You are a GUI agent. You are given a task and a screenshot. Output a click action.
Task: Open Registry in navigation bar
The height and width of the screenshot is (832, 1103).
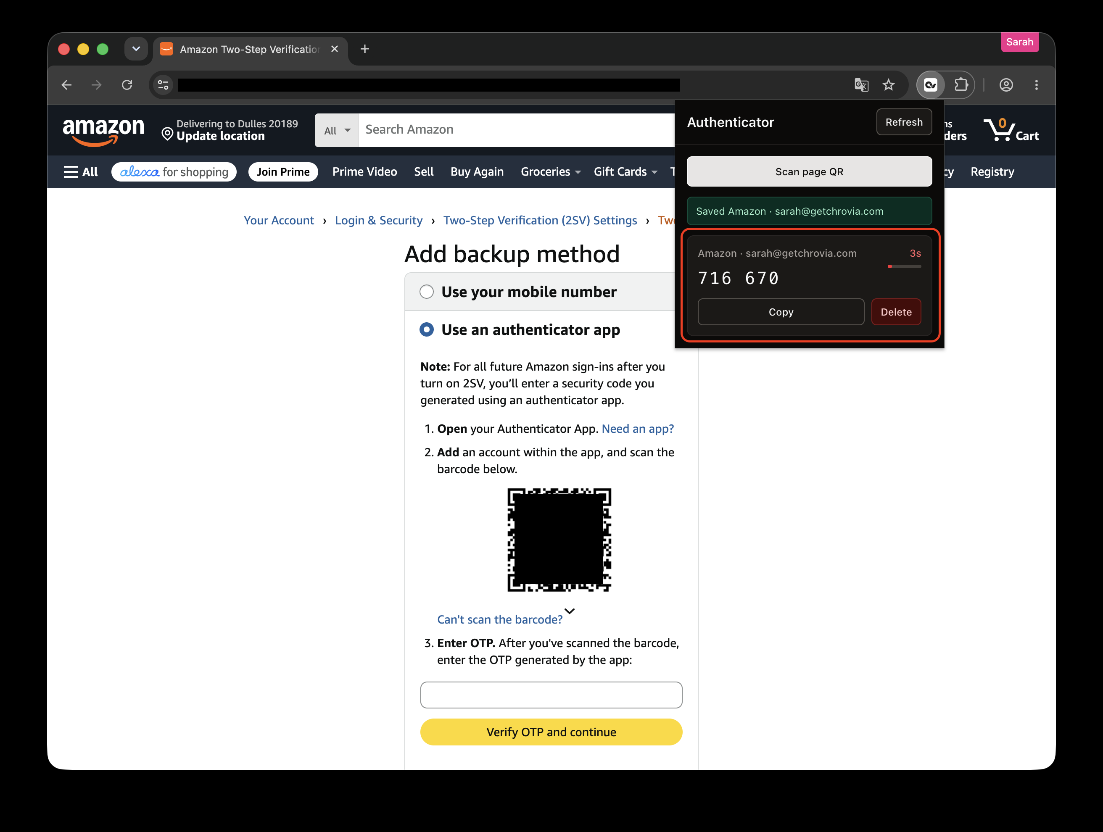tap(992, 172)
